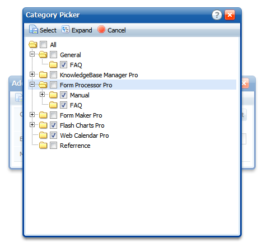The width and height of the screenshot is (262, 243).
Task: Enable the Form Maker Pro checkbox
Action: 53,115
